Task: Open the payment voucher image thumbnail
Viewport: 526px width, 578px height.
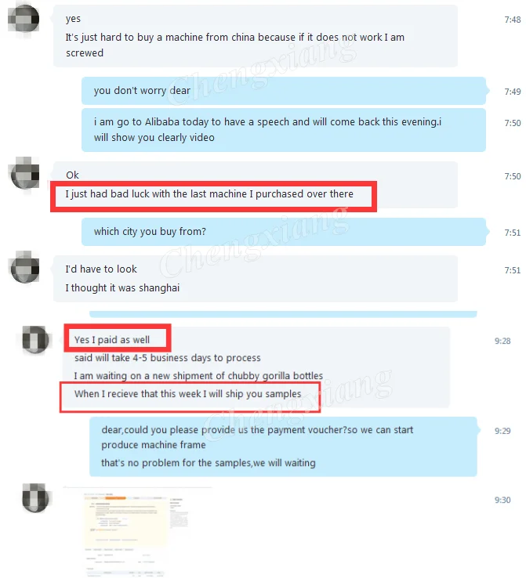Action: pyautogui.click(x=137, y=533)
